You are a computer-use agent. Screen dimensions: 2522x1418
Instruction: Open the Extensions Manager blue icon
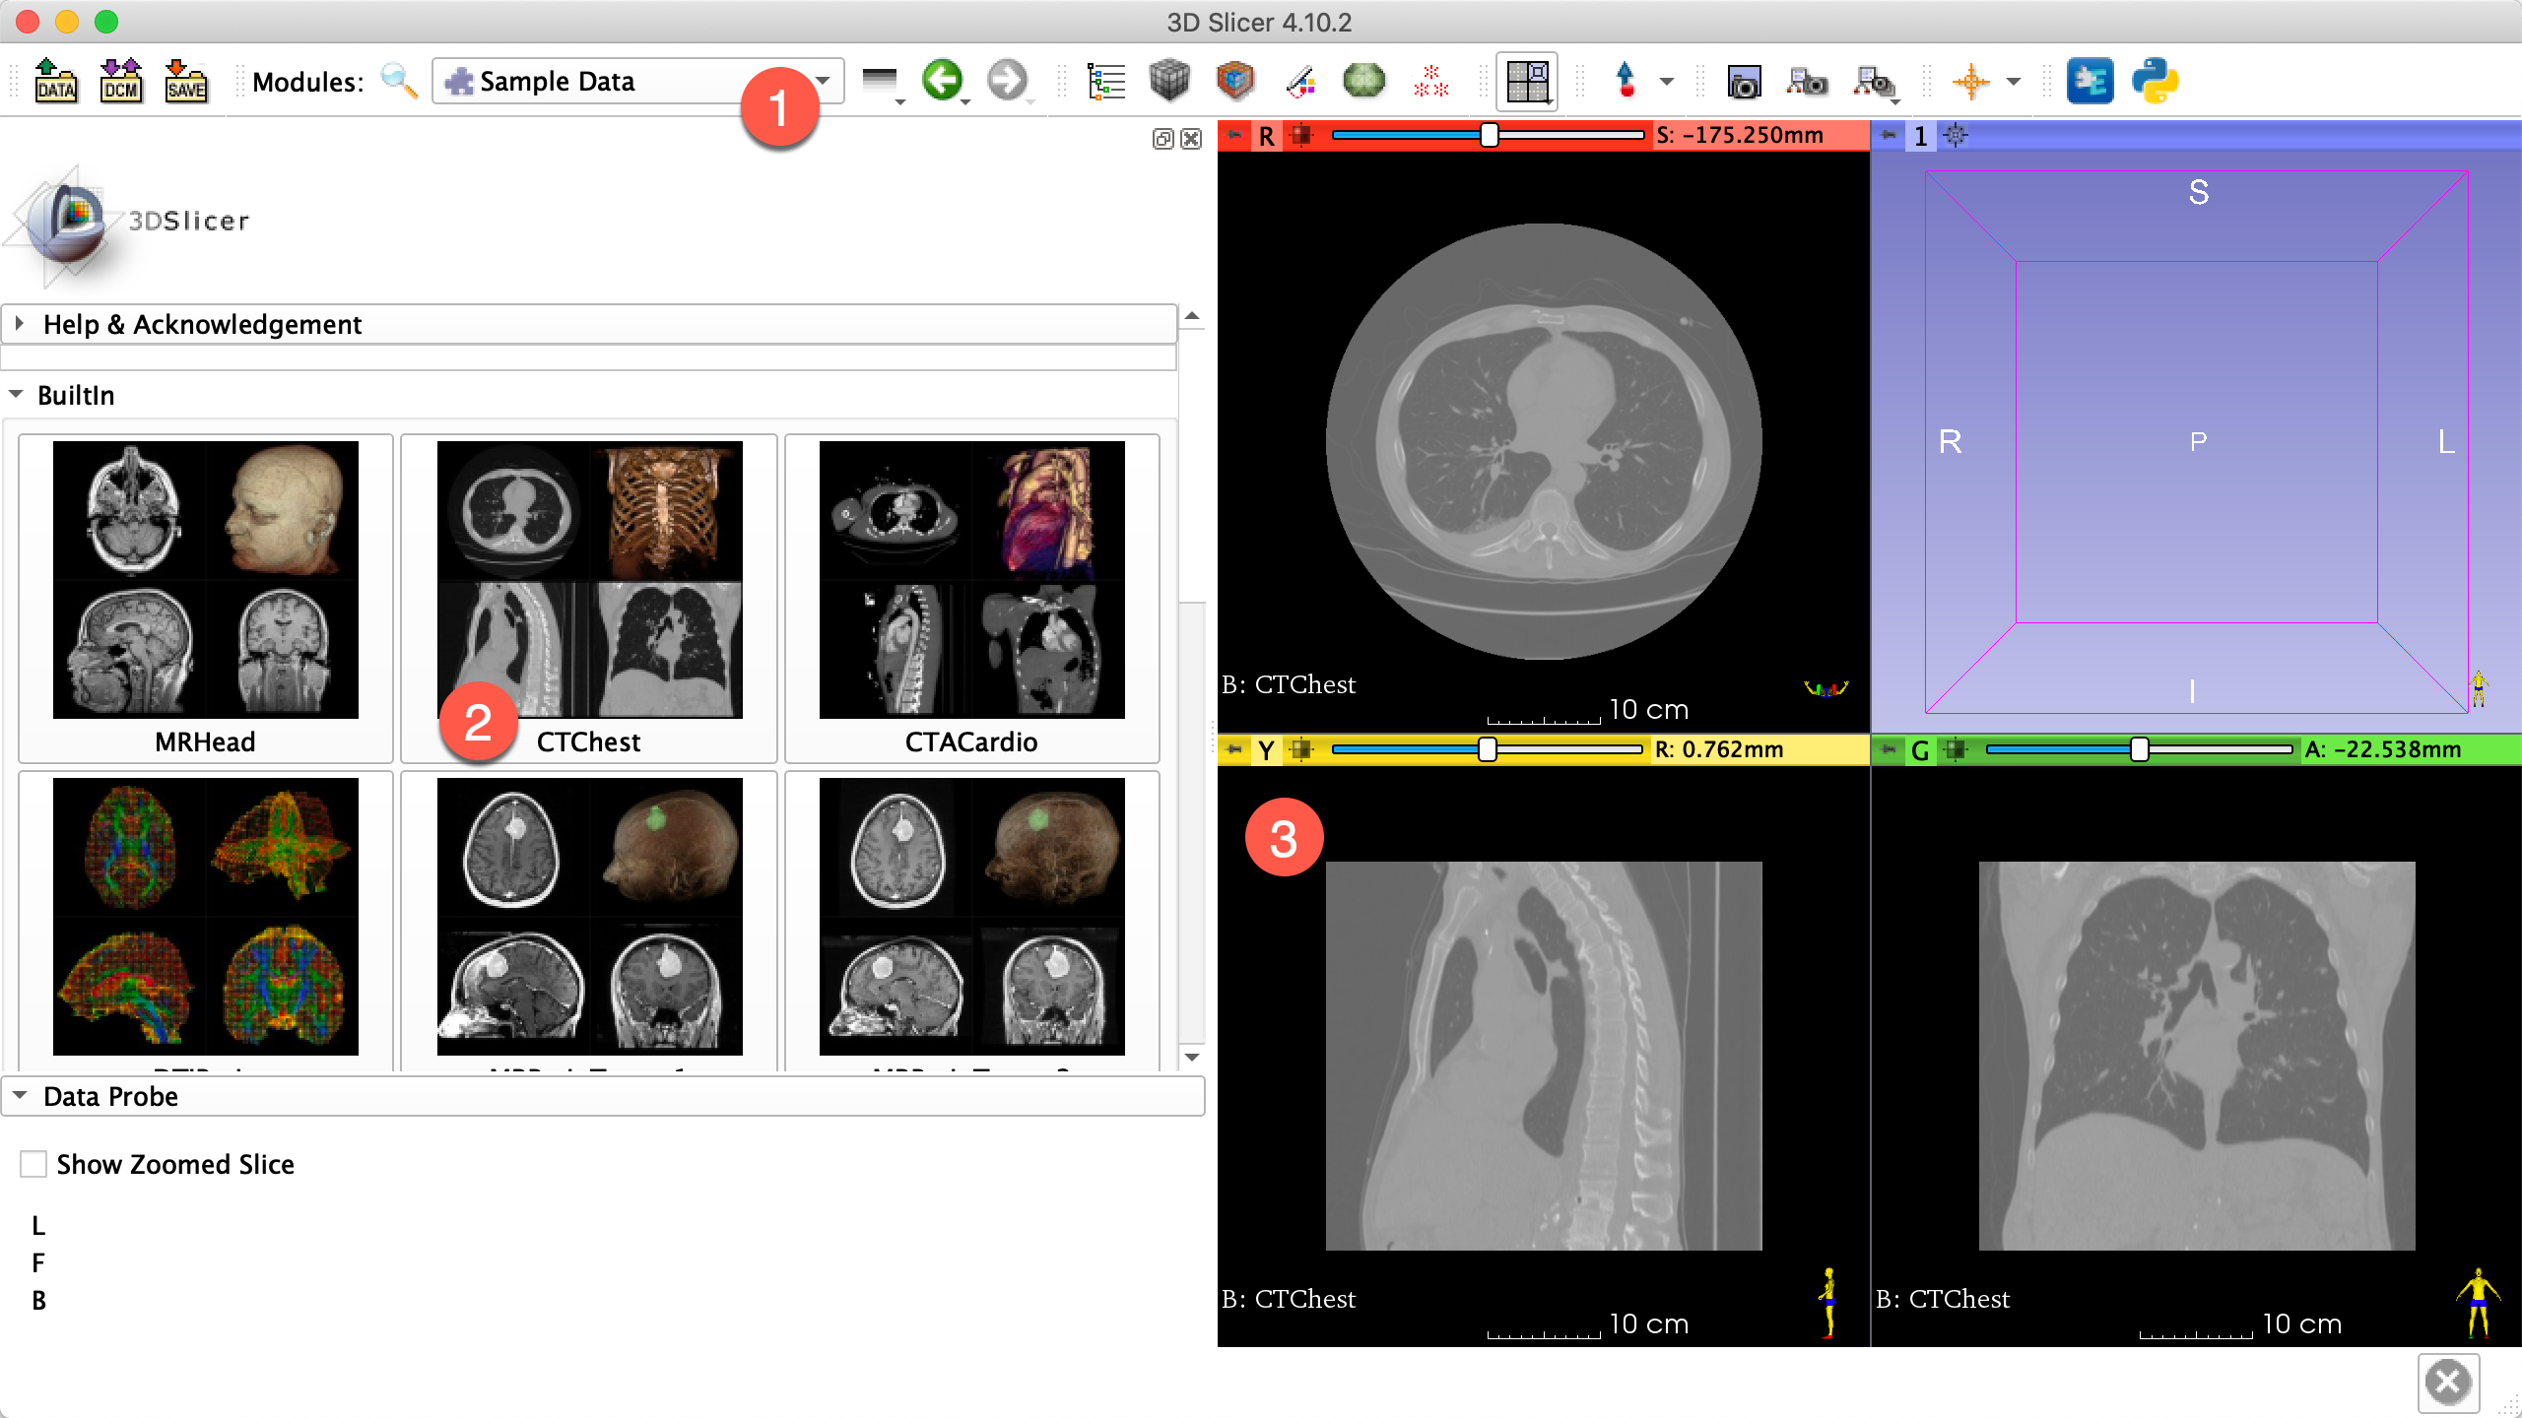pos(2090,81)
